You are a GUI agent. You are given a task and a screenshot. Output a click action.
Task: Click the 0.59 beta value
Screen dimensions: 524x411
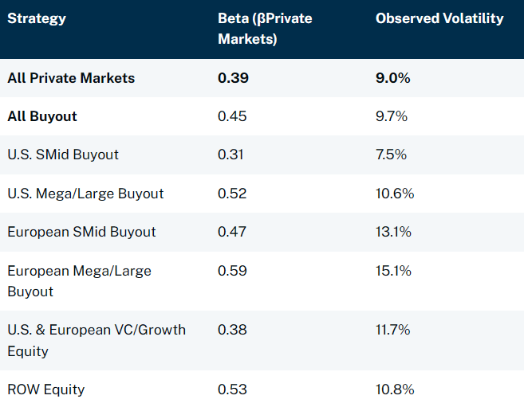[232, 271]
